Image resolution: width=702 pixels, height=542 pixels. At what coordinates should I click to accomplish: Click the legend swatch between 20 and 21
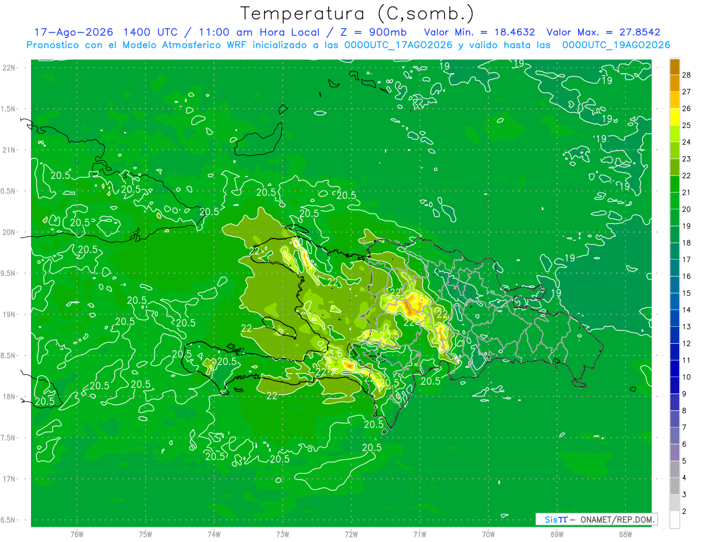pyautogui.click(x=675, y=201)
